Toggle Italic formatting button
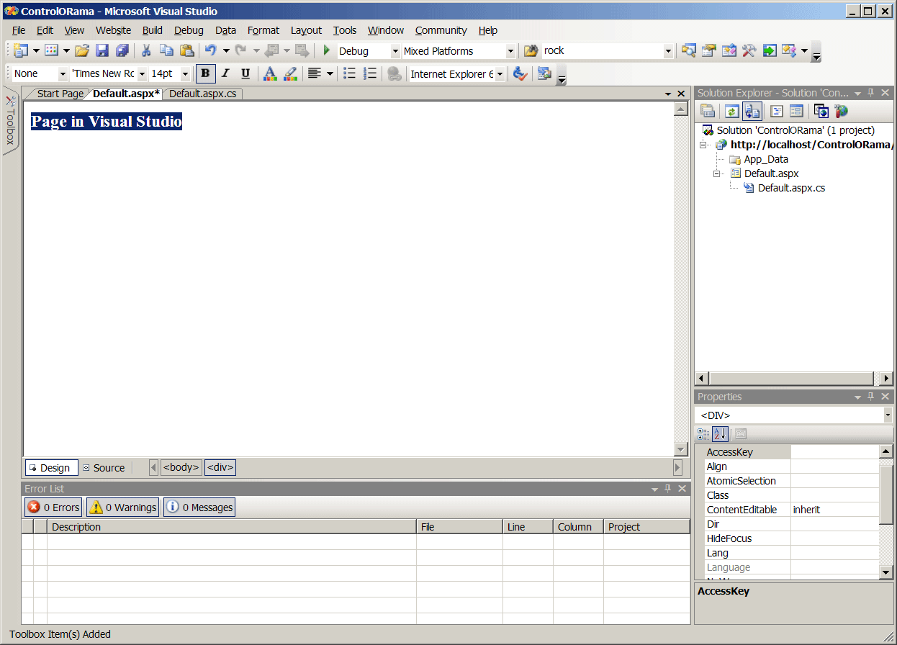 [225, 73]
